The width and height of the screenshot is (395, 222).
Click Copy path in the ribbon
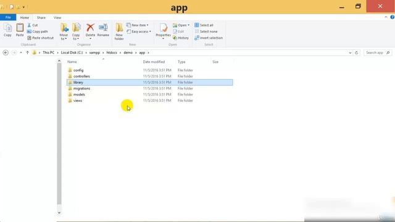coord(37,31)
